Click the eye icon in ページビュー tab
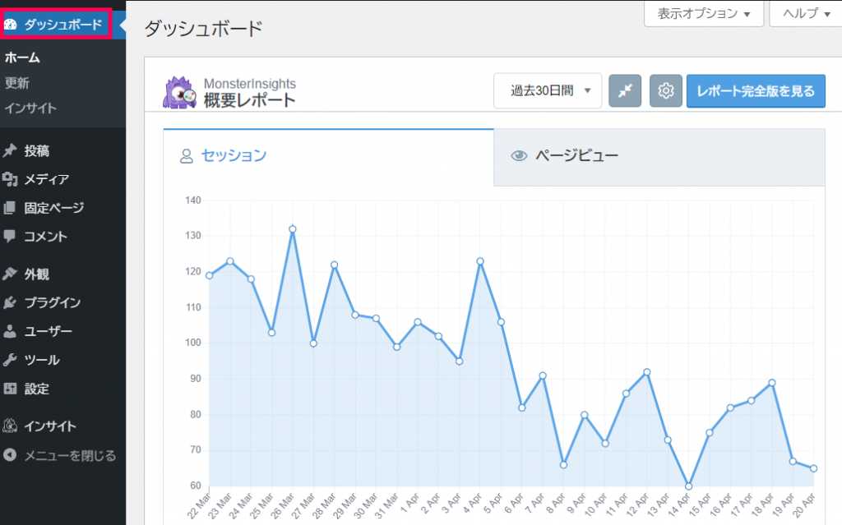Screen dimensions: 842x525 519,156
